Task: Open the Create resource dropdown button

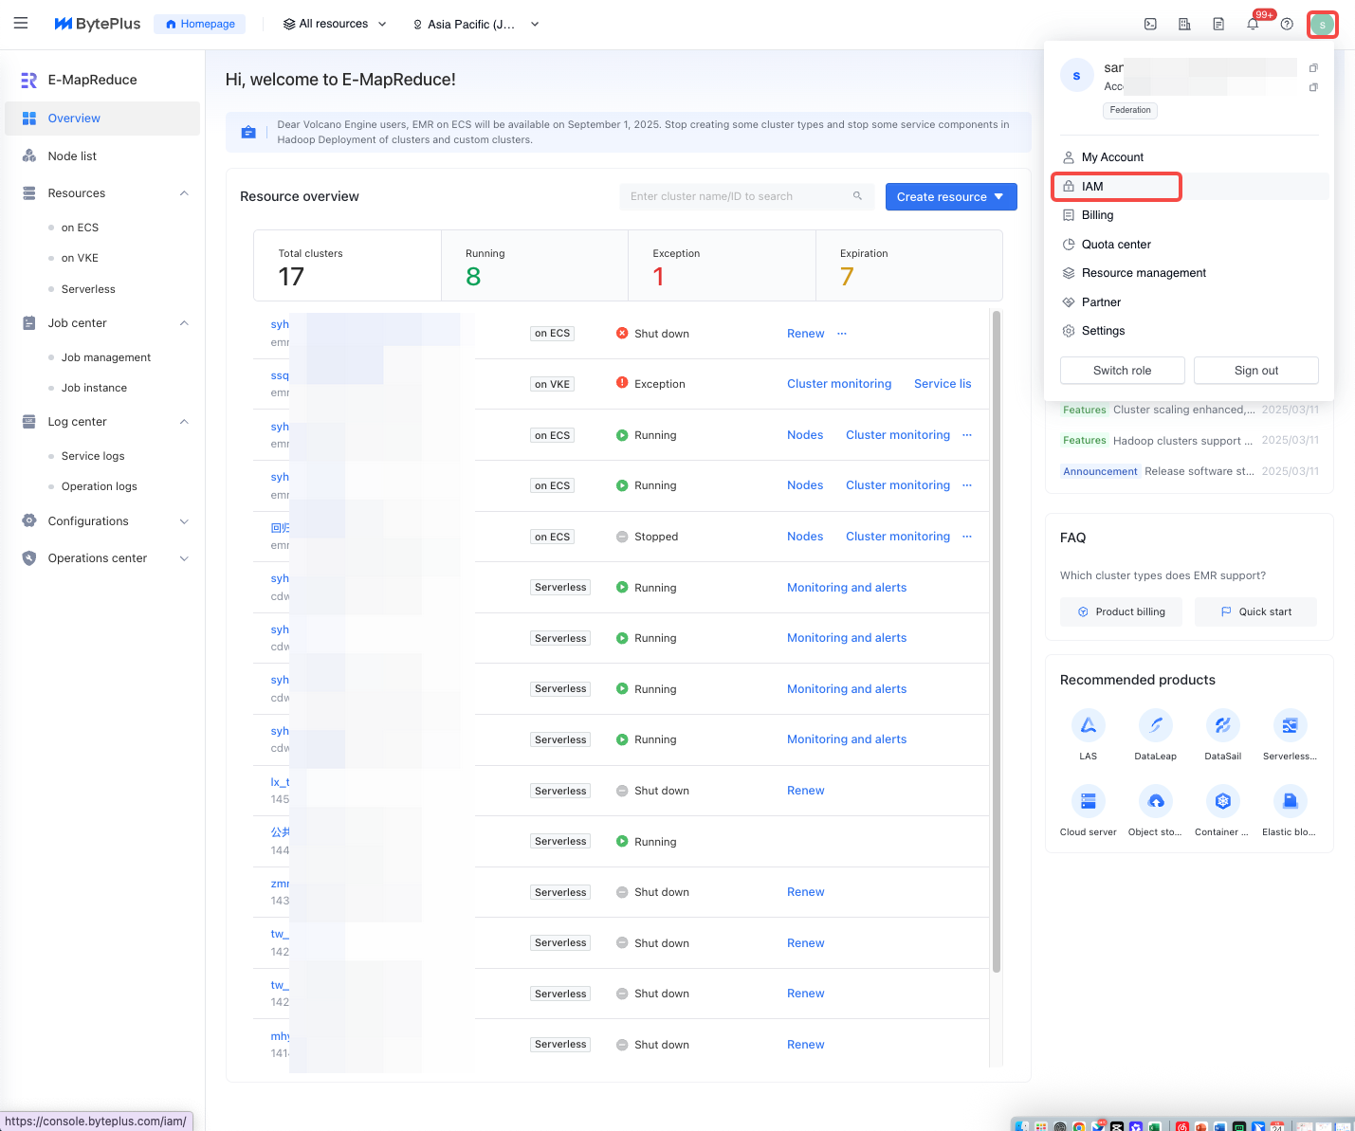Action: [x=950, y=197]
